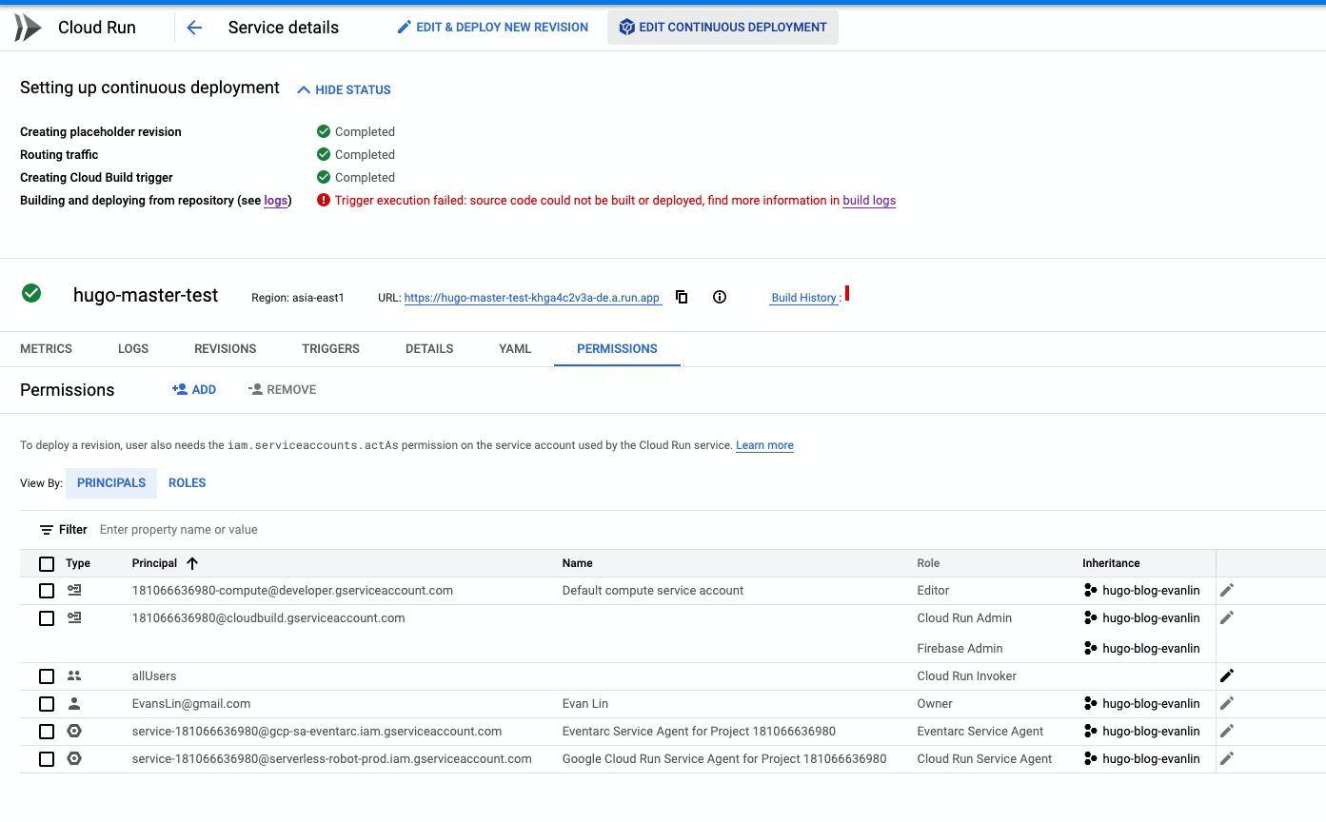Screen dimensions: 1326x822
Task: Open the Learn more link
Action: tap(764, 445)
